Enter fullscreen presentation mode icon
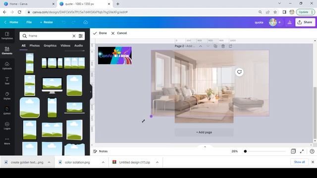Viewport: 317px width, 178px height. [x=302, y=151]
